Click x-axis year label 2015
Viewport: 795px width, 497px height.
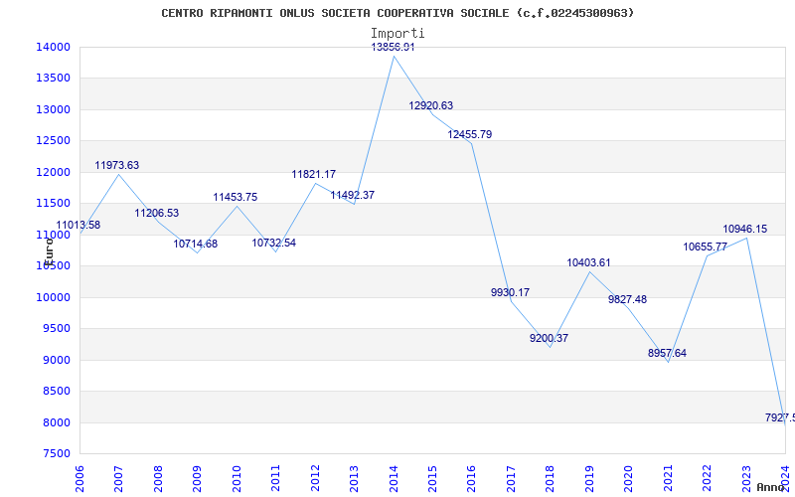tap(432, 478)
